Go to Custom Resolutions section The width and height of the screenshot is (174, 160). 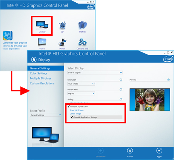(42, 83)
